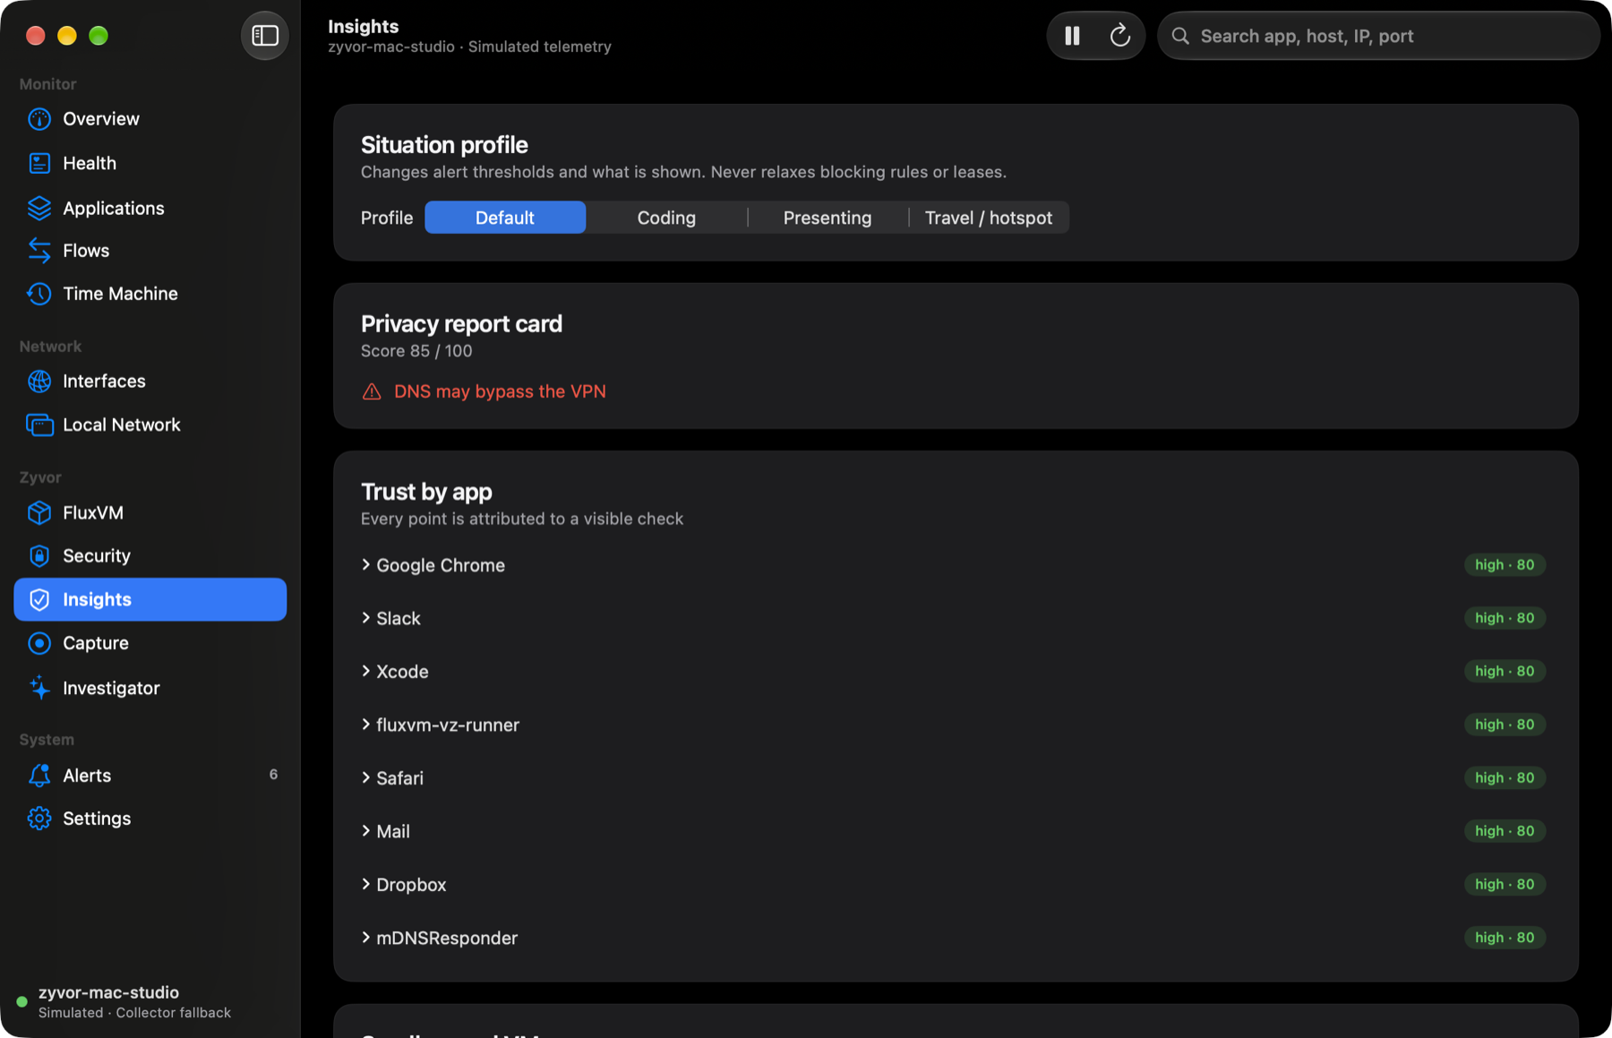This screenshot has width=1612, height=1038.
Task: Click the Interfaces globe icon
Action: (39, 382)
